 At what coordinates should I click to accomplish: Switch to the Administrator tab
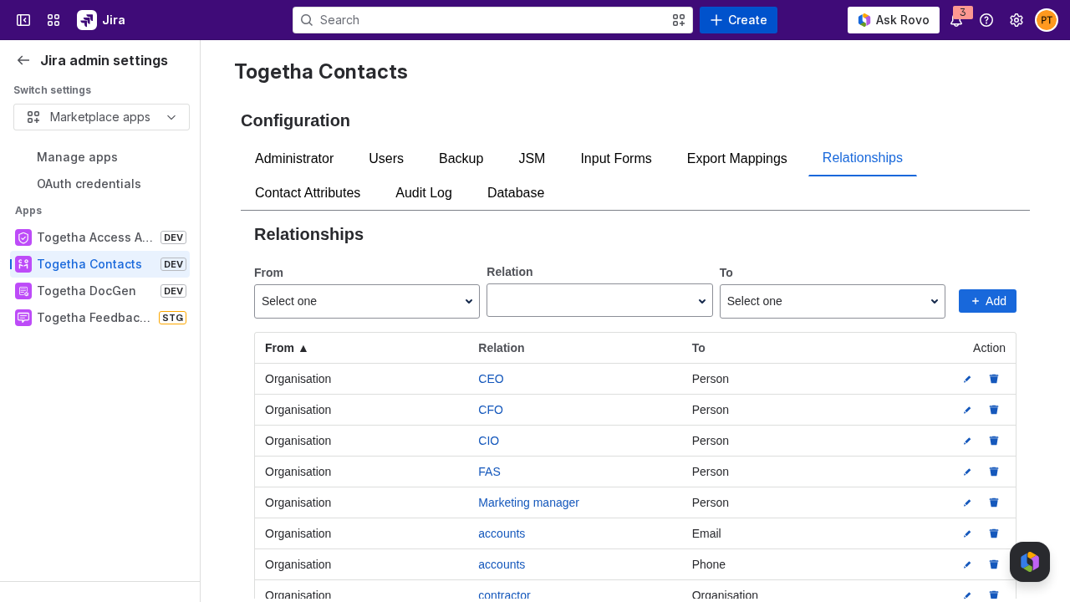(294, 159)
